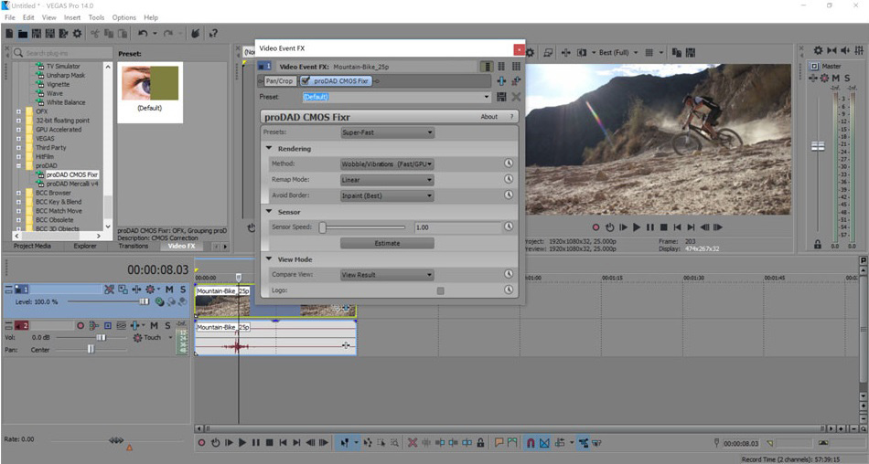869x464 pixels.
Task: Solo video track 1
Action: tap(183, 290)
